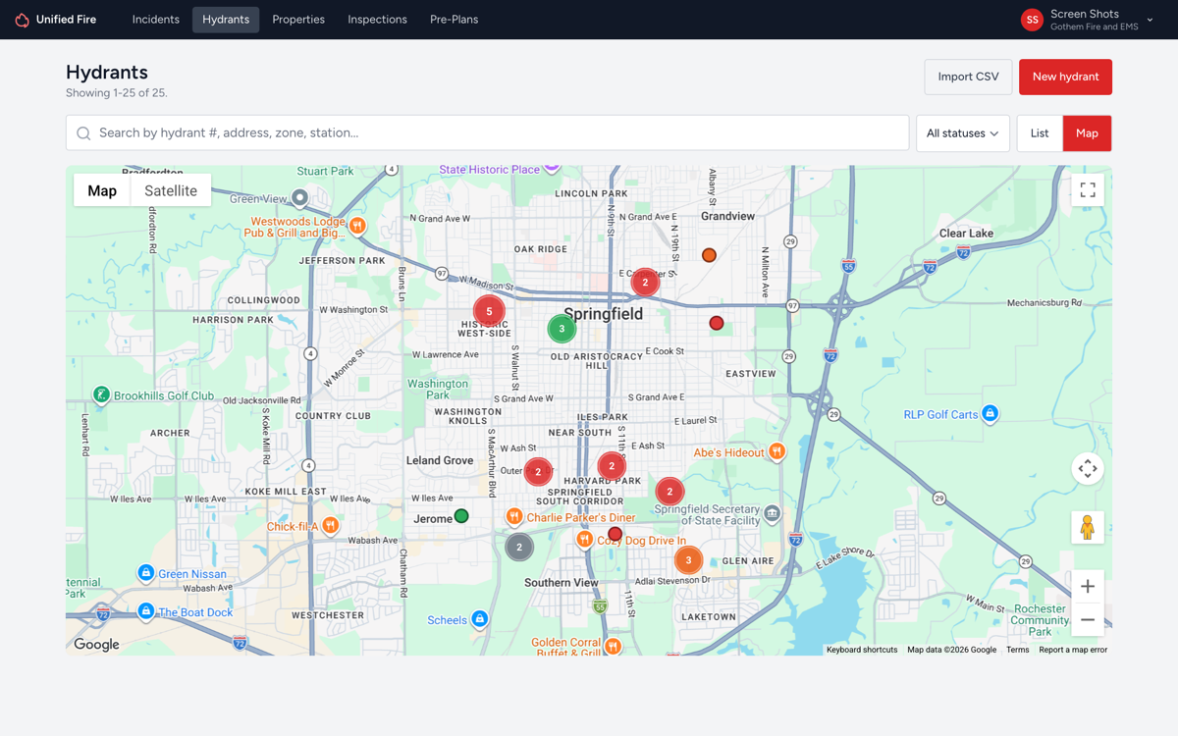Image resolution: width=1178 pixels, height=736 pixels.
Task: Click the red cluster 2 near E Carpenter St
Action: 645,283
